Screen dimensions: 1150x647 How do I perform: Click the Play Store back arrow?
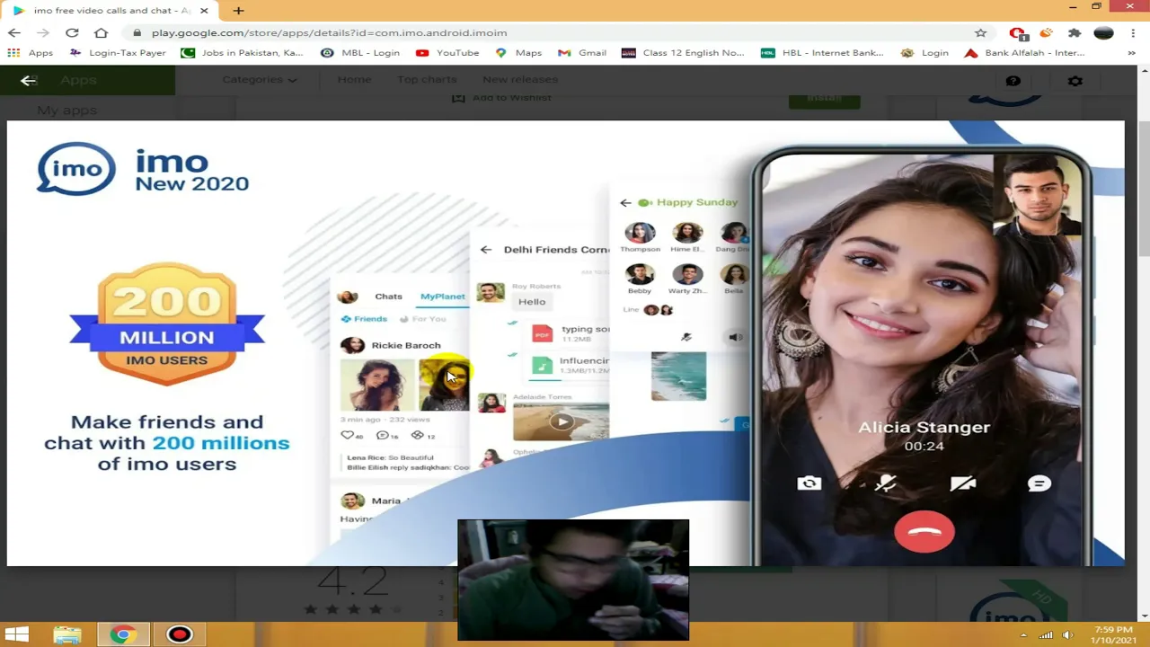(28, 80)
